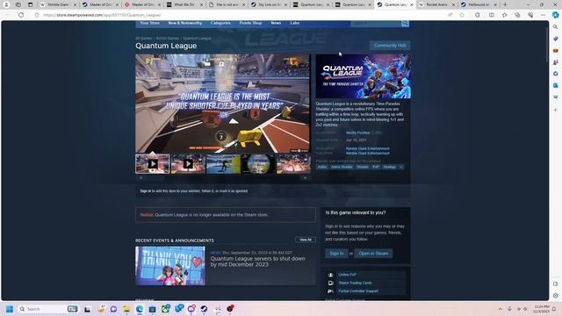Add page to favorites star icon
The height and width of the screenshot is (316, 562).
click(462, 15)
